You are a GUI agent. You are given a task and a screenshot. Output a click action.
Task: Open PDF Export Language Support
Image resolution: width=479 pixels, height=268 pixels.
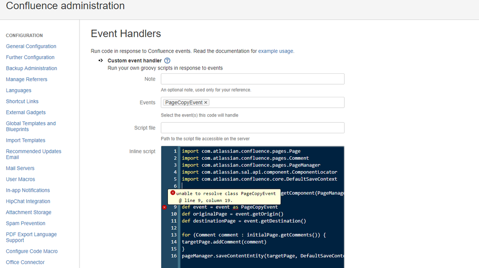coord(31,237)
